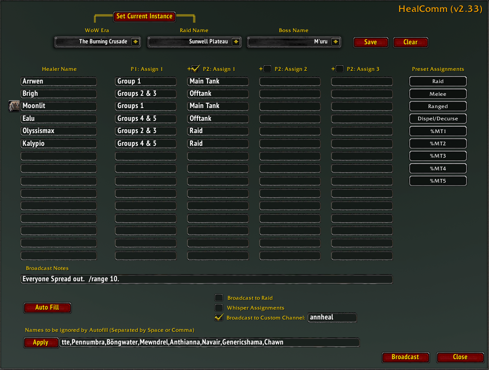Image resolution: width=489 pixels, height=370 pixels.
Task: Select the Melee preset assignment
Action: [438, 94]
